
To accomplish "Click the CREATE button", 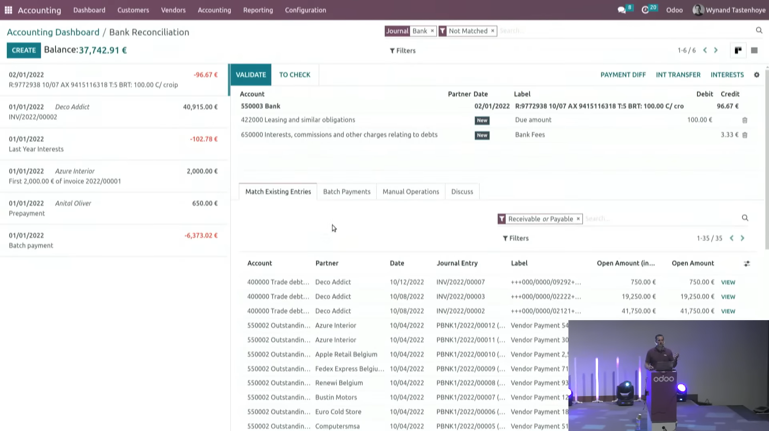I will (24, 50).
